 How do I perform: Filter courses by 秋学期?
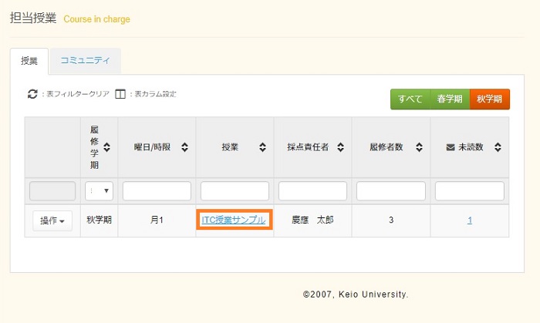click(x=490, y=99)
